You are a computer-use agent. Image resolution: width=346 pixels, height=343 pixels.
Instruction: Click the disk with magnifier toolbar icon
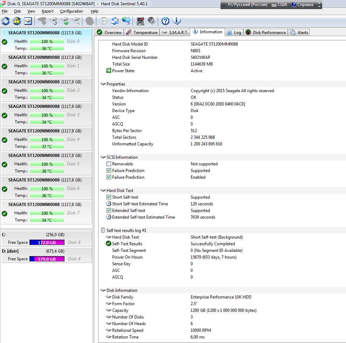pos(76,21)
